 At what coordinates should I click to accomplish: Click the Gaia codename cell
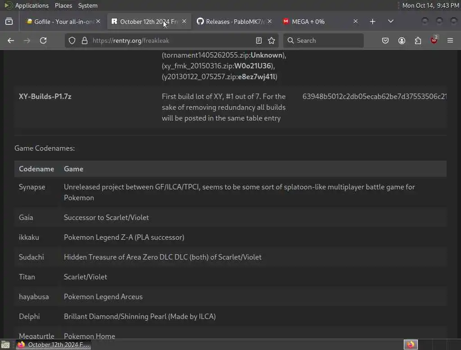coord(26,217)
